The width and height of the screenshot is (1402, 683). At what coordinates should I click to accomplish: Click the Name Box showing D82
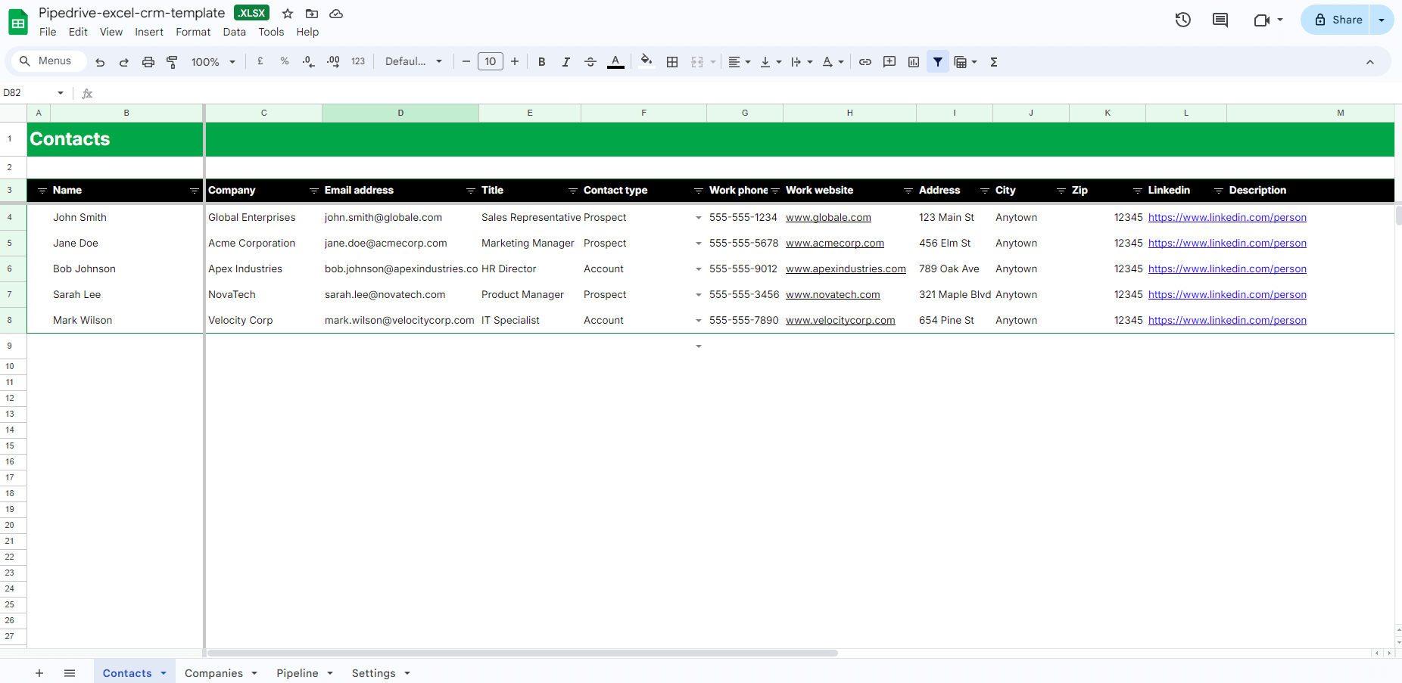pos(32,92)
